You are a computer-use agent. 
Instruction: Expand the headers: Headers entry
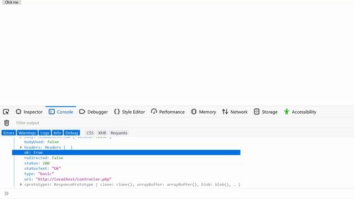pos(21,147)
